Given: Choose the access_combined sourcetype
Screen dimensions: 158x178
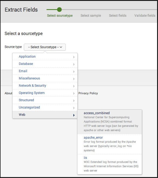Looking at the screenshot, I should tap(110, 122).
